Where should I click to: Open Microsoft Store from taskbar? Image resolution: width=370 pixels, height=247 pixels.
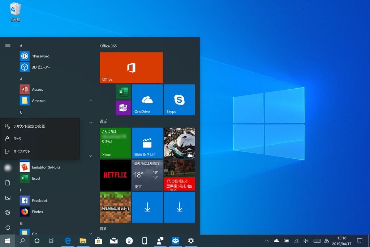pyautogui.click(x=98, y=241)
